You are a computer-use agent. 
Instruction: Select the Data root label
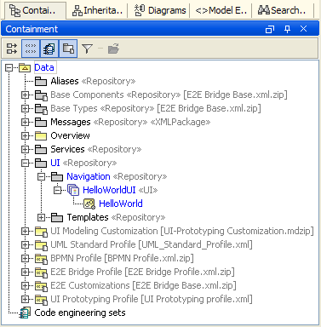pos(44,67)
